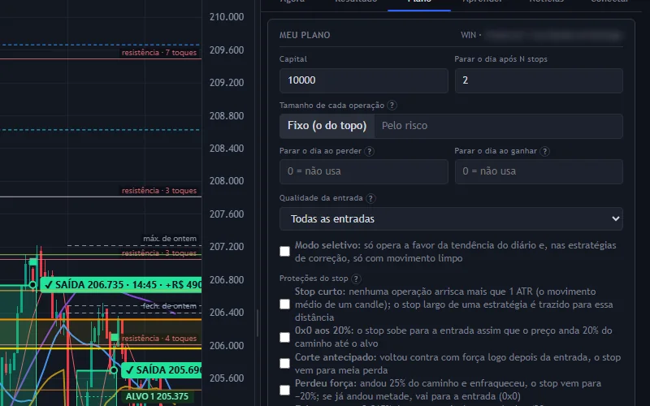650x406 pixels.
Task: Tick the 0x0 aos 20% checkbox
Action: pos(285,337)
